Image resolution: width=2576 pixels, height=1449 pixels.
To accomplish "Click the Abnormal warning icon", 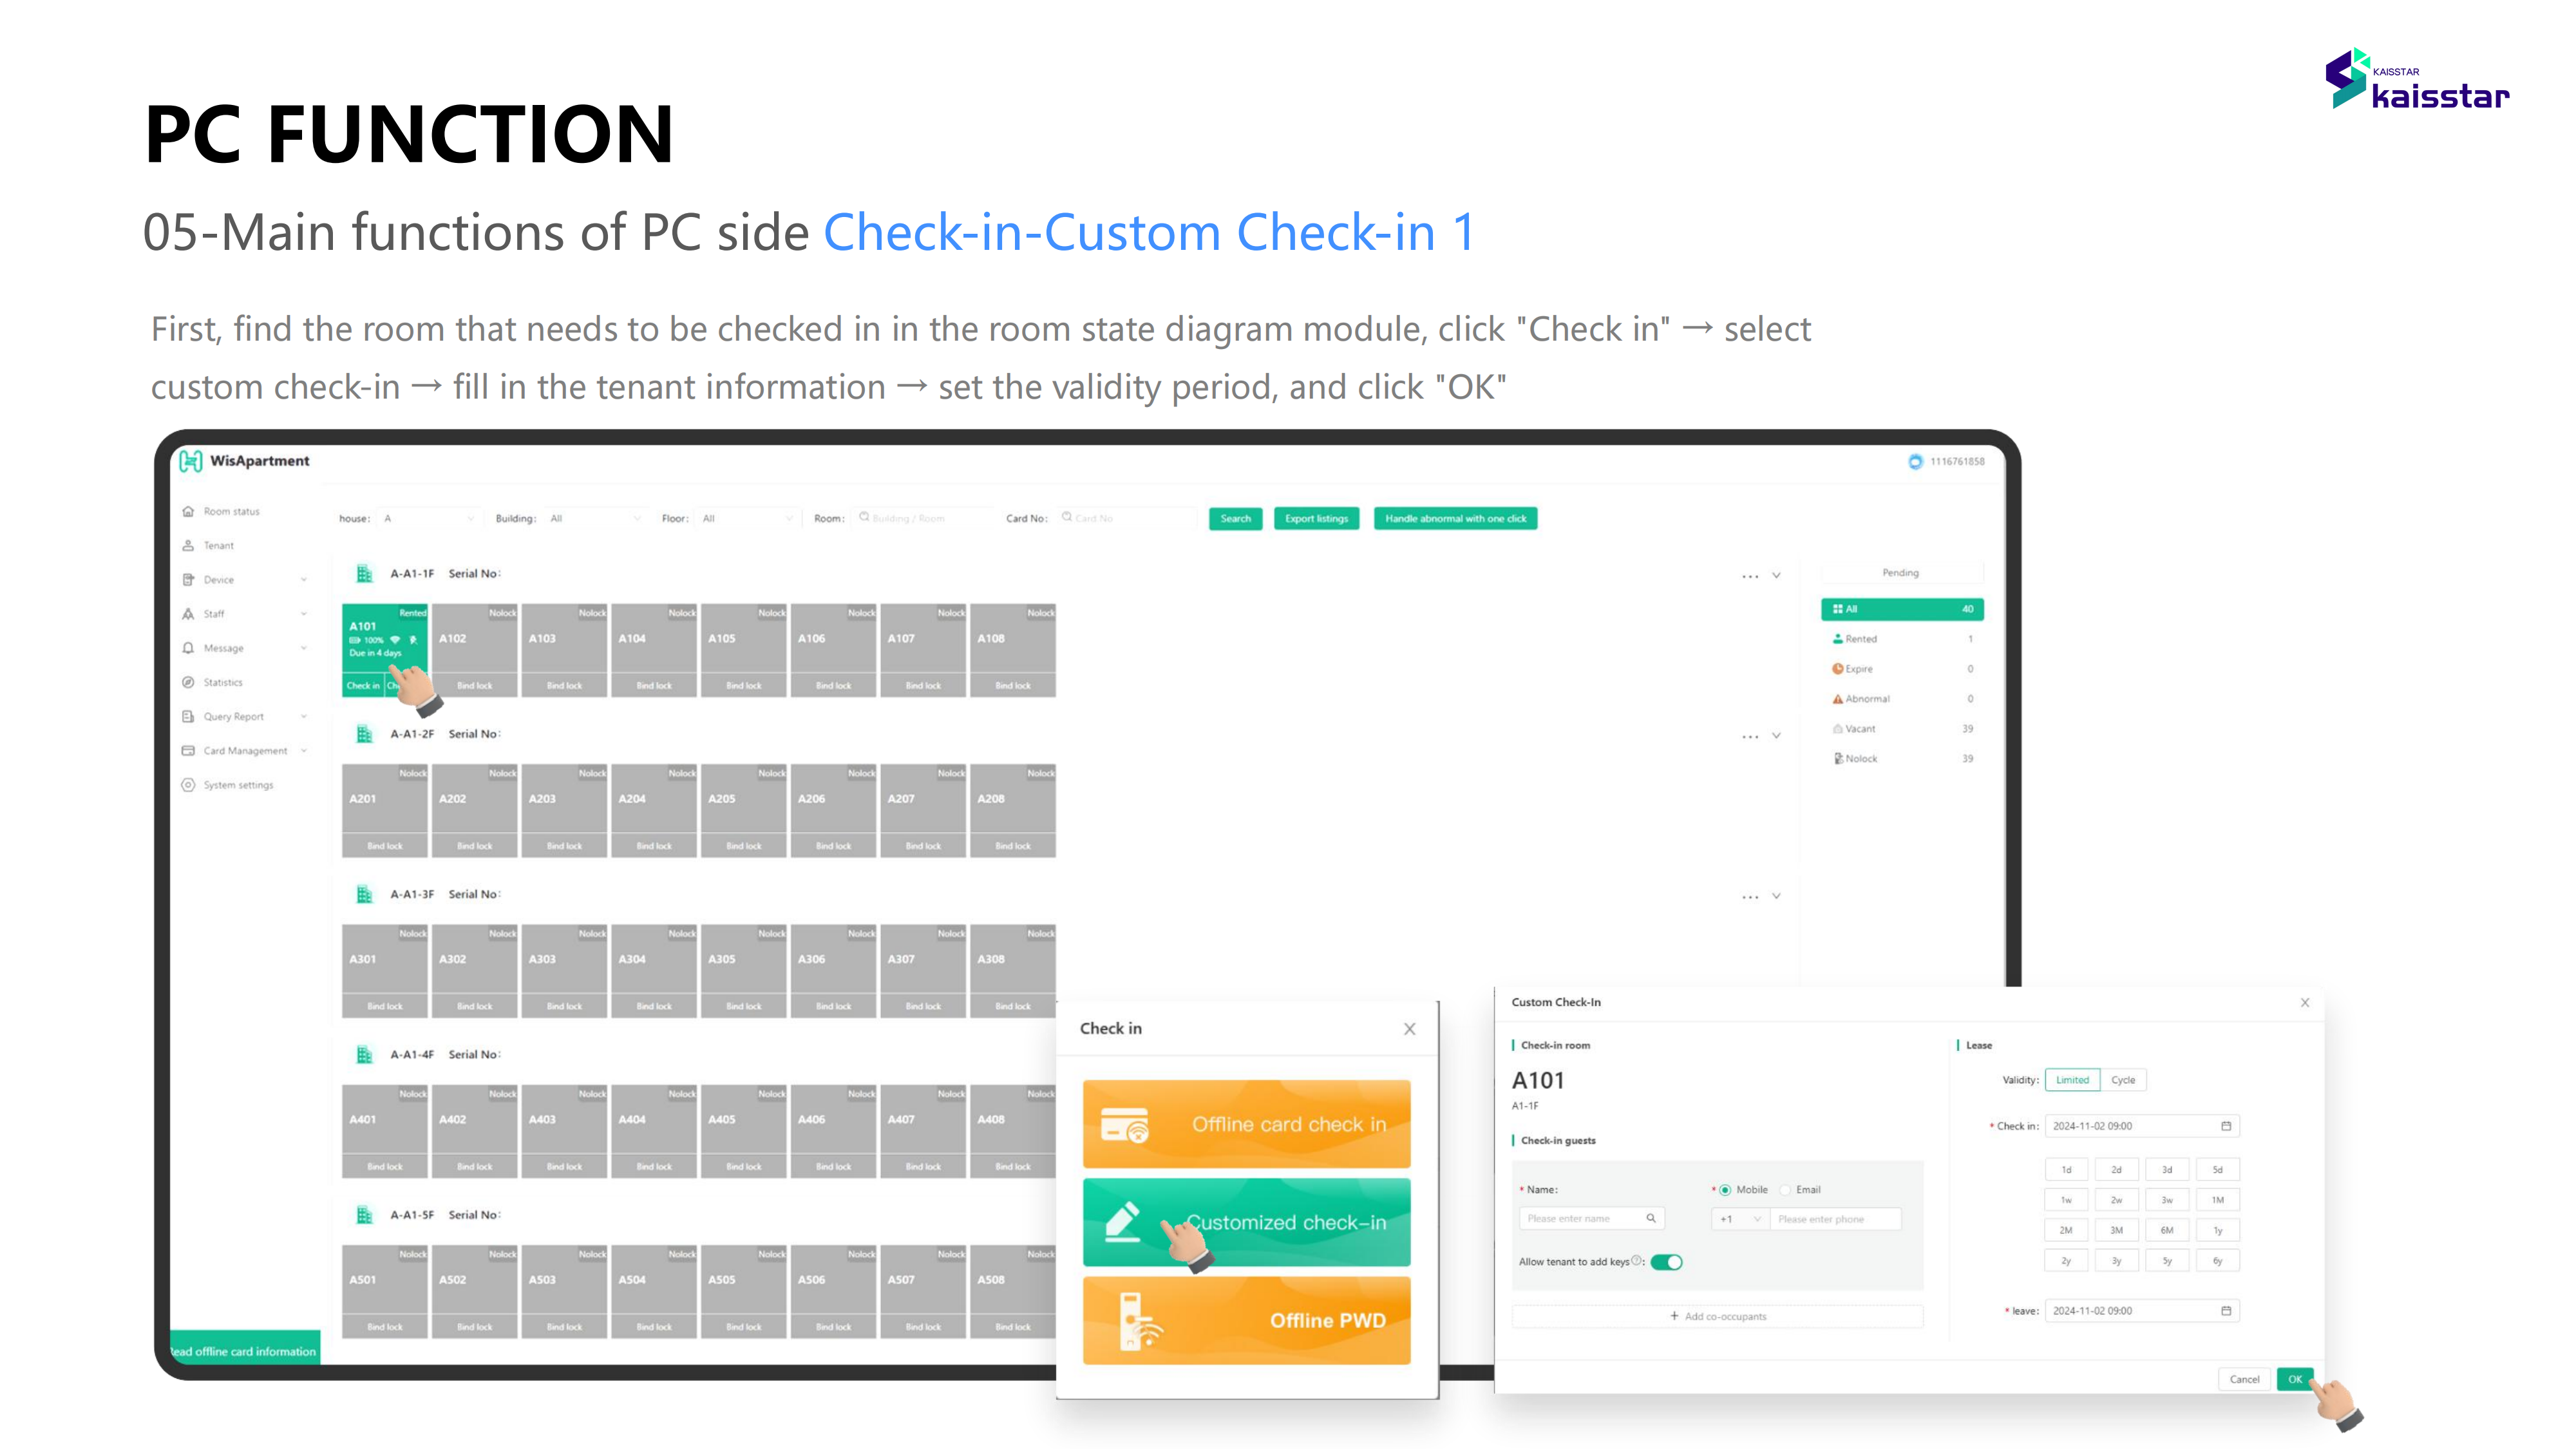I will (x=1837, y=699).
